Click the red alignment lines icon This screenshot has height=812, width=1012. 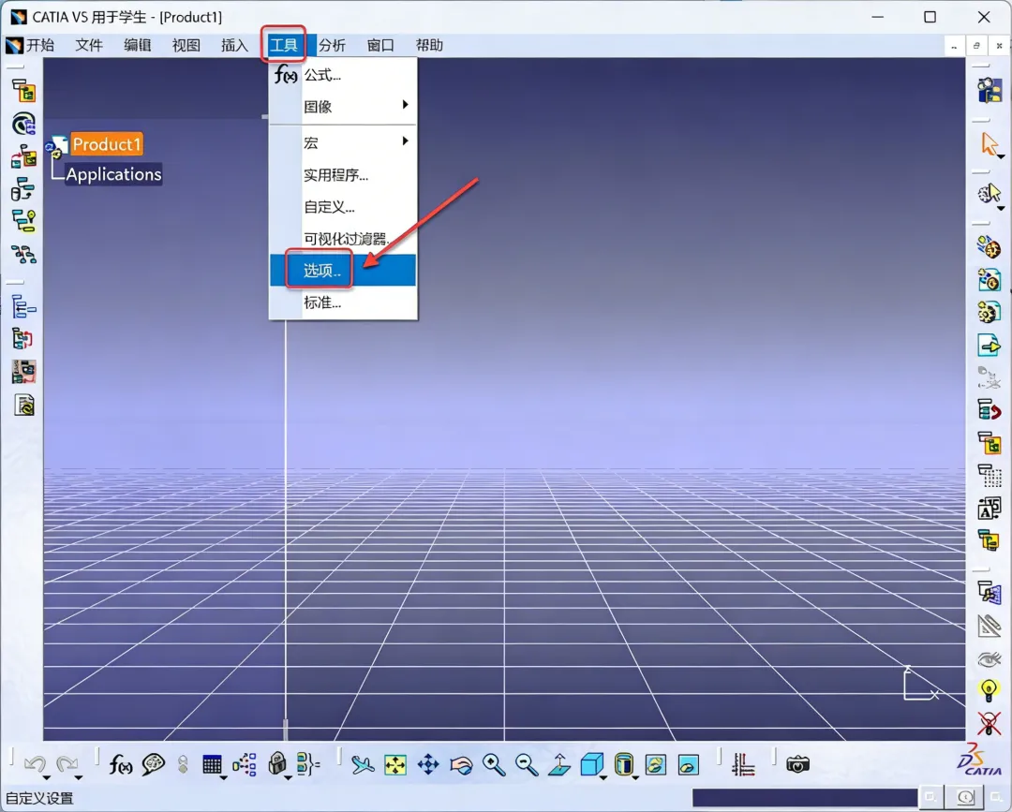(x=743, y=765)
